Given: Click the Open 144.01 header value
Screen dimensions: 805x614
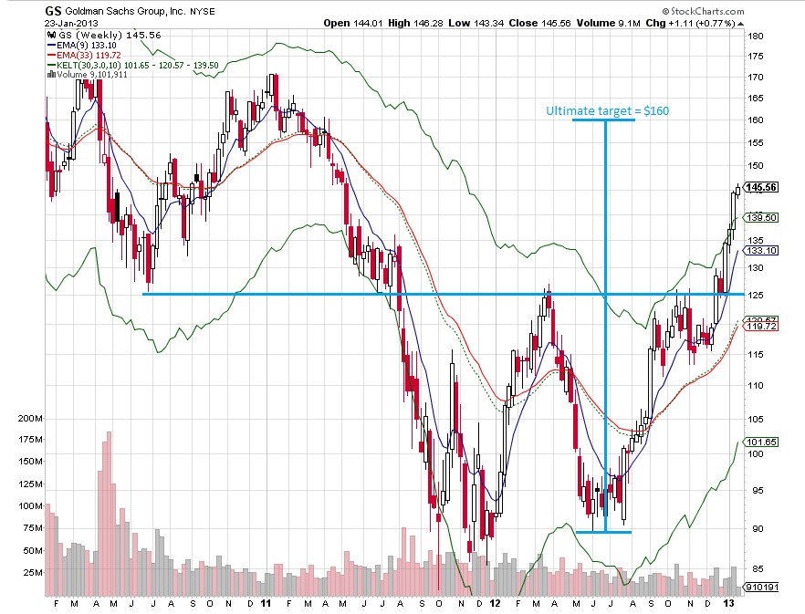Looking at the screenshot, I should tap(353, 23).
